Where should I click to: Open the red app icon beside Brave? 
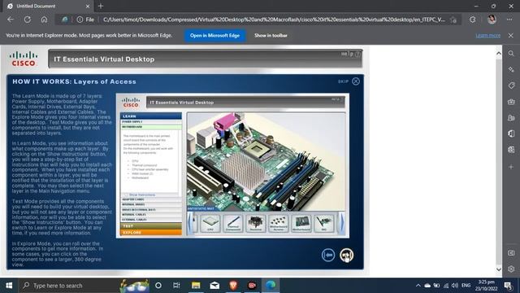pos(252,286)
